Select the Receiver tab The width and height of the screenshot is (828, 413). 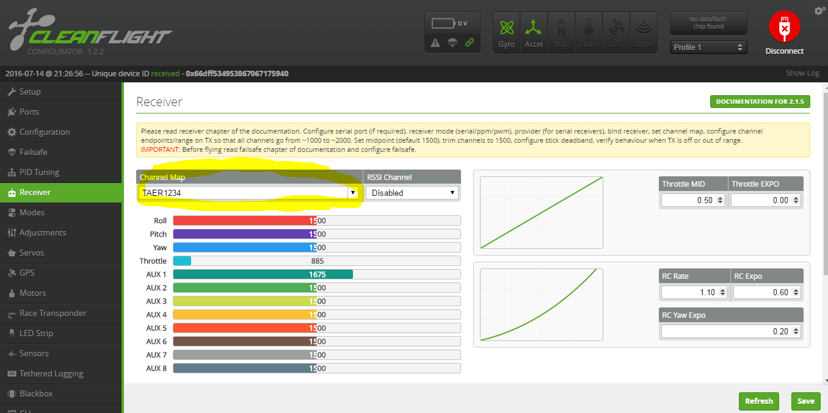pyautogui.click(x=61, y=192)
